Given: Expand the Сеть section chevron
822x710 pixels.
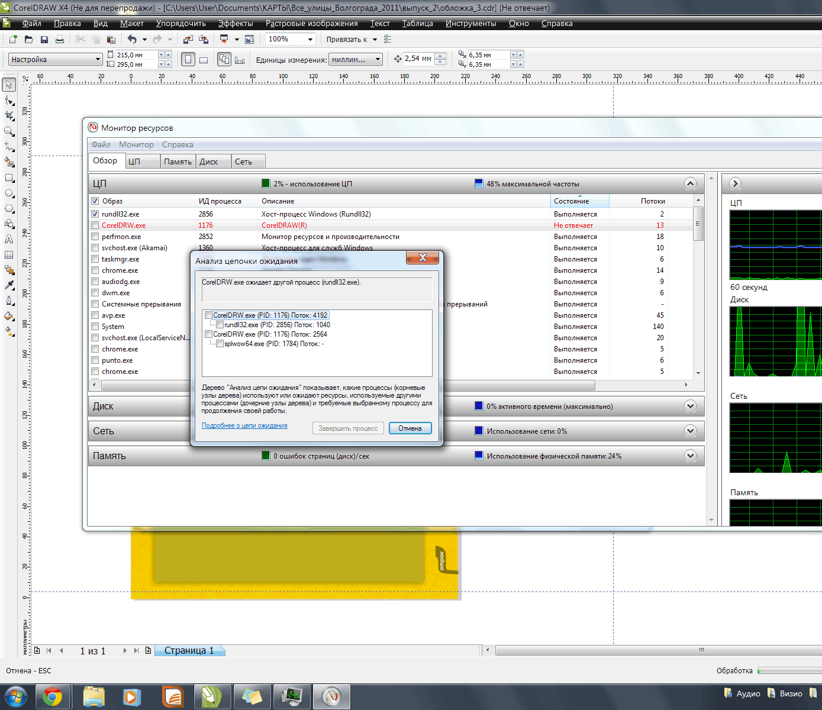Looking at the screenshot, I should click(690, 431).
